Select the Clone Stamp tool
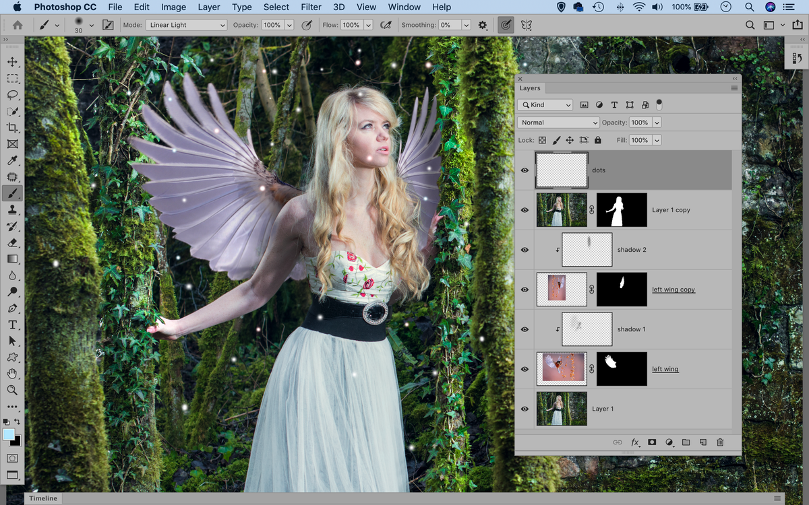The width and height of the screenshot is (809, 505). click(13, 209)
